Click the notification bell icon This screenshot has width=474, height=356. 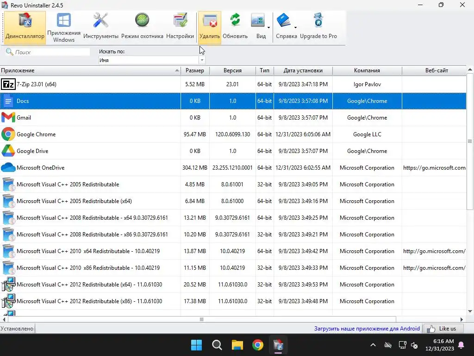(x=462, y=345)
